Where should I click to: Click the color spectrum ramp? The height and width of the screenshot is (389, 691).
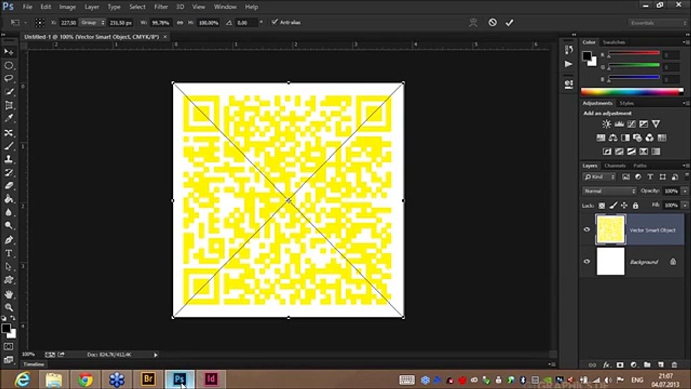pyautogui.click(x=632, y=91)
